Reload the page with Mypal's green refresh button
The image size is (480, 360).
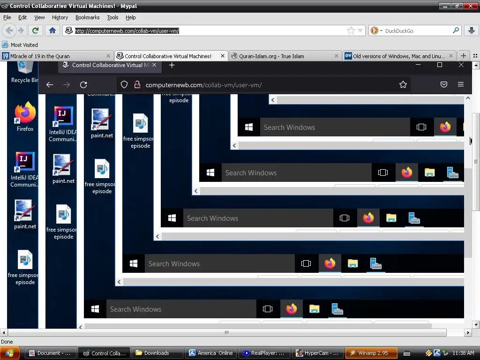tap(36, 30)
